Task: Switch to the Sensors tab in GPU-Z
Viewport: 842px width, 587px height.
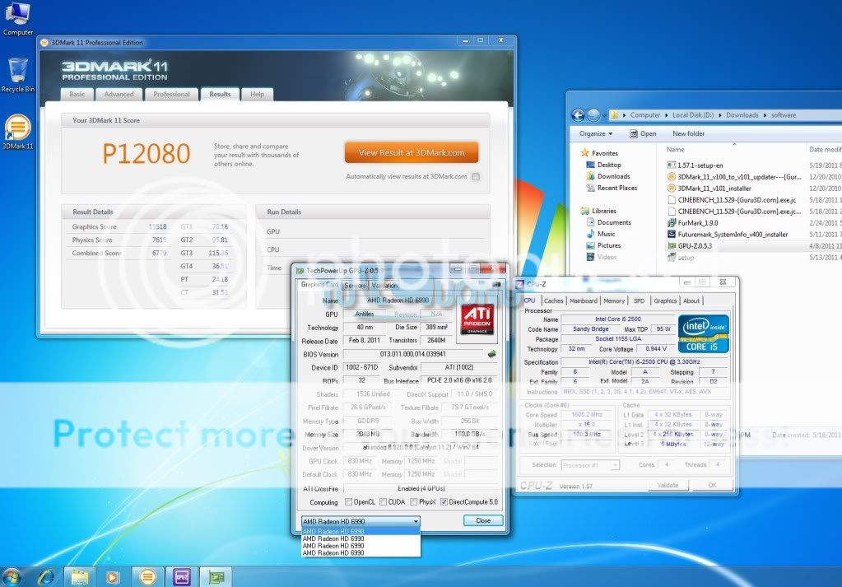Action: click(355, 286)
